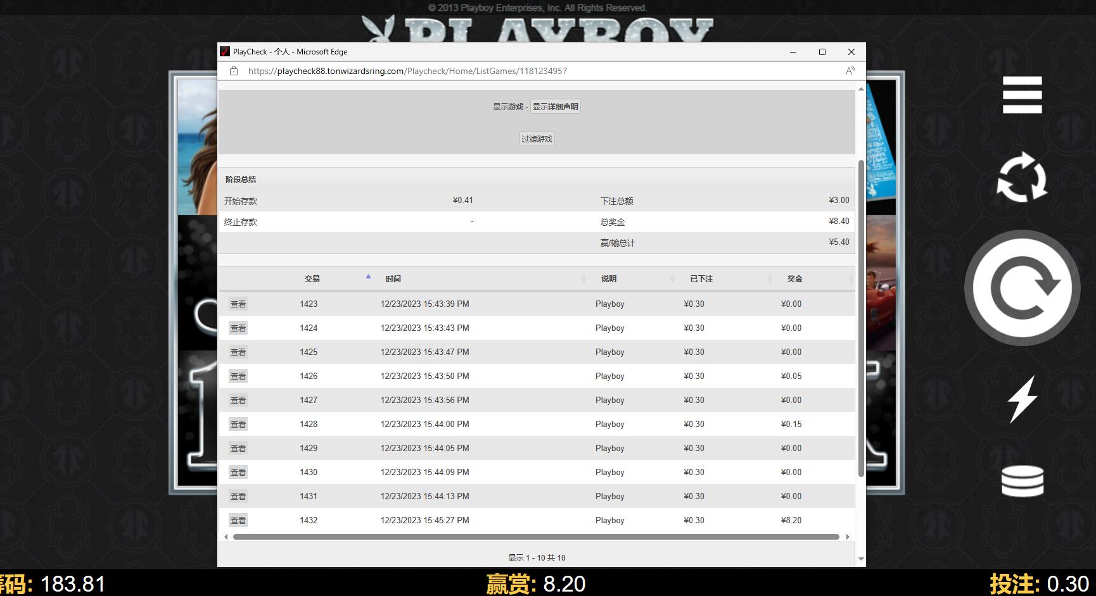View details for transaction 1431
The image size is (1096, 596).
coord(238,496)
